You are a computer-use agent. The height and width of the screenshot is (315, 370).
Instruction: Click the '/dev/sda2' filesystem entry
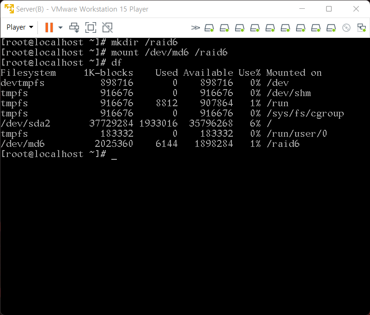click(x=25, y=123)
